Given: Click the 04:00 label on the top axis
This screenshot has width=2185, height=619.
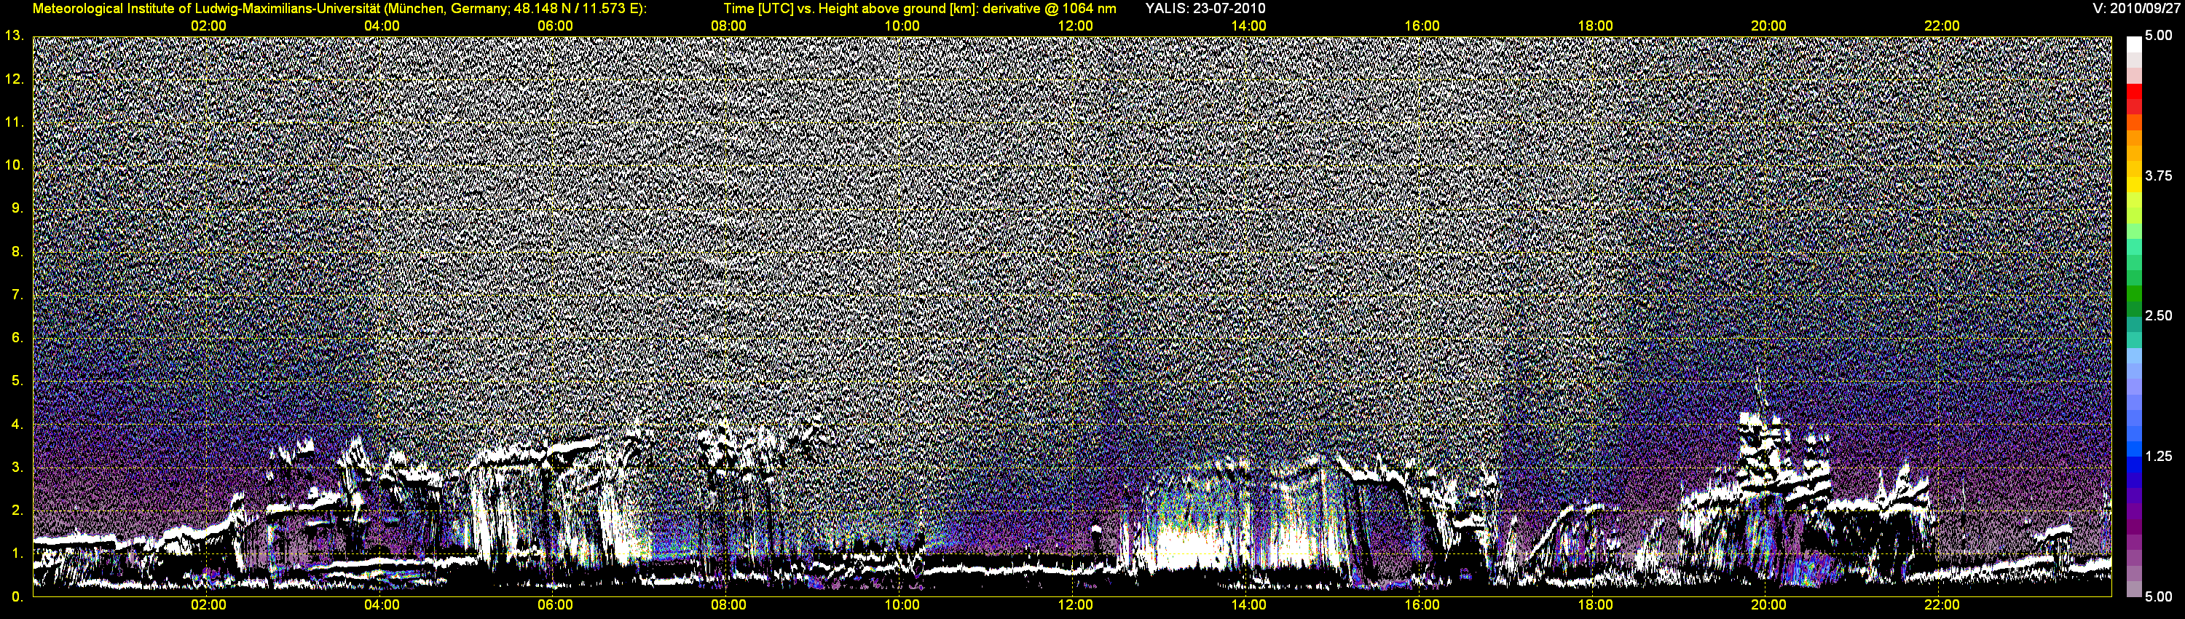Looking at the screenshot, I should coord(382,26).
